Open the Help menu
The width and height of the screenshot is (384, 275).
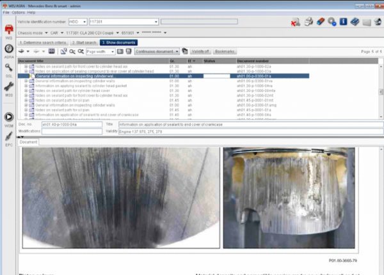coord(31,13)
